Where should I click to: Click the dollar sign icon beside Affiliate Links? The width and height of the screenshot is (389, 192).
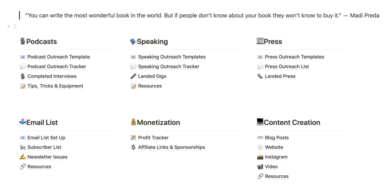(x=133, y=148)
